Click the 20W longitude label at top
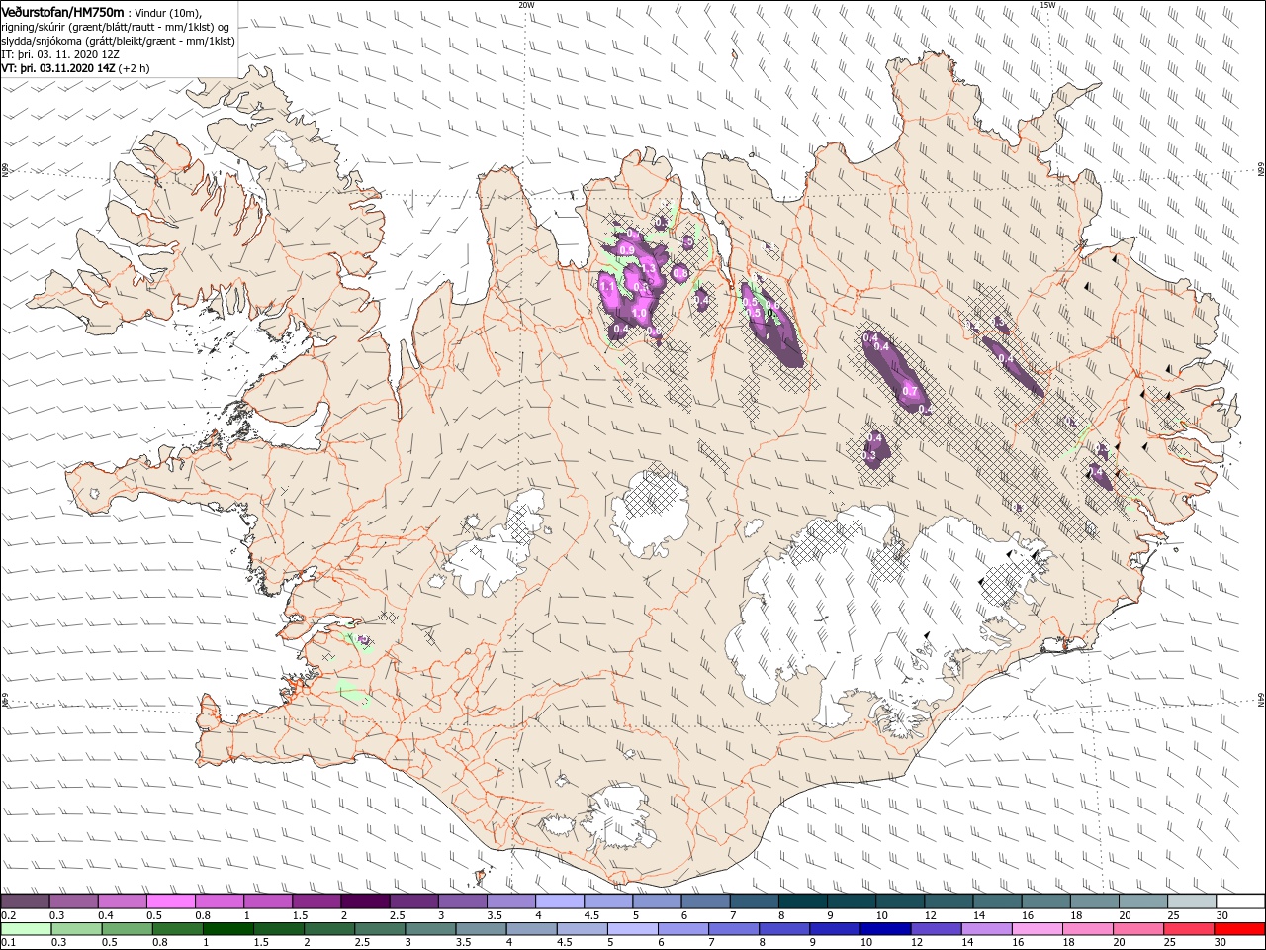Screen dimensions: 1266x950 tap(526, 5)
